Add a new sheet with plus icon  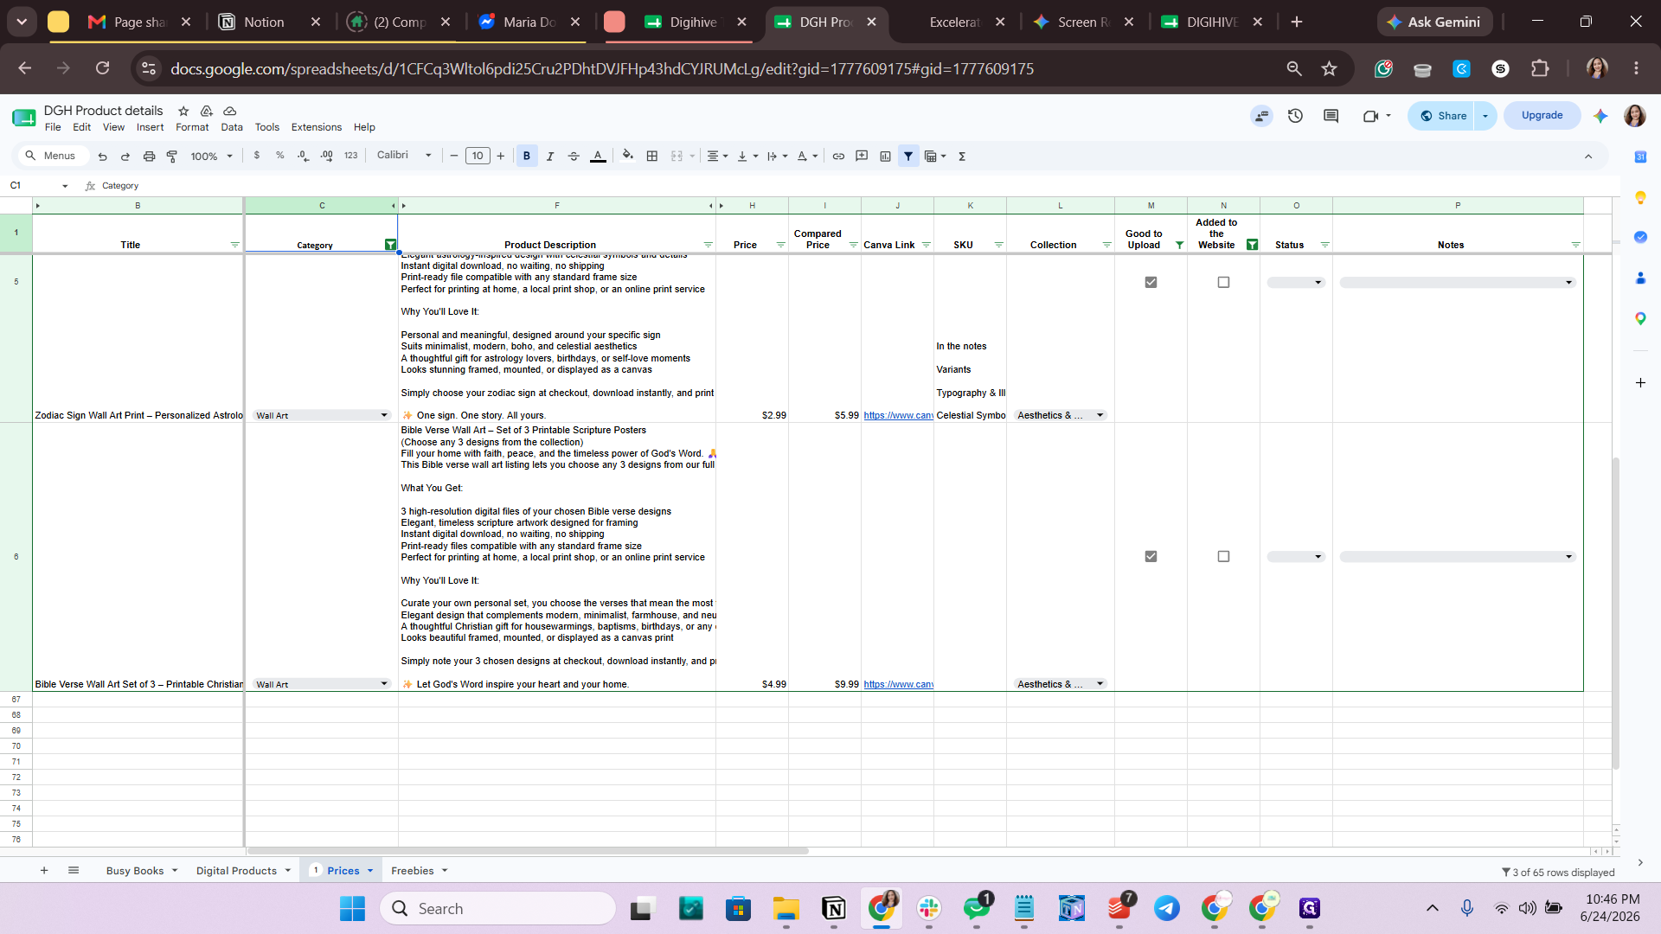[x=44, y=870]
